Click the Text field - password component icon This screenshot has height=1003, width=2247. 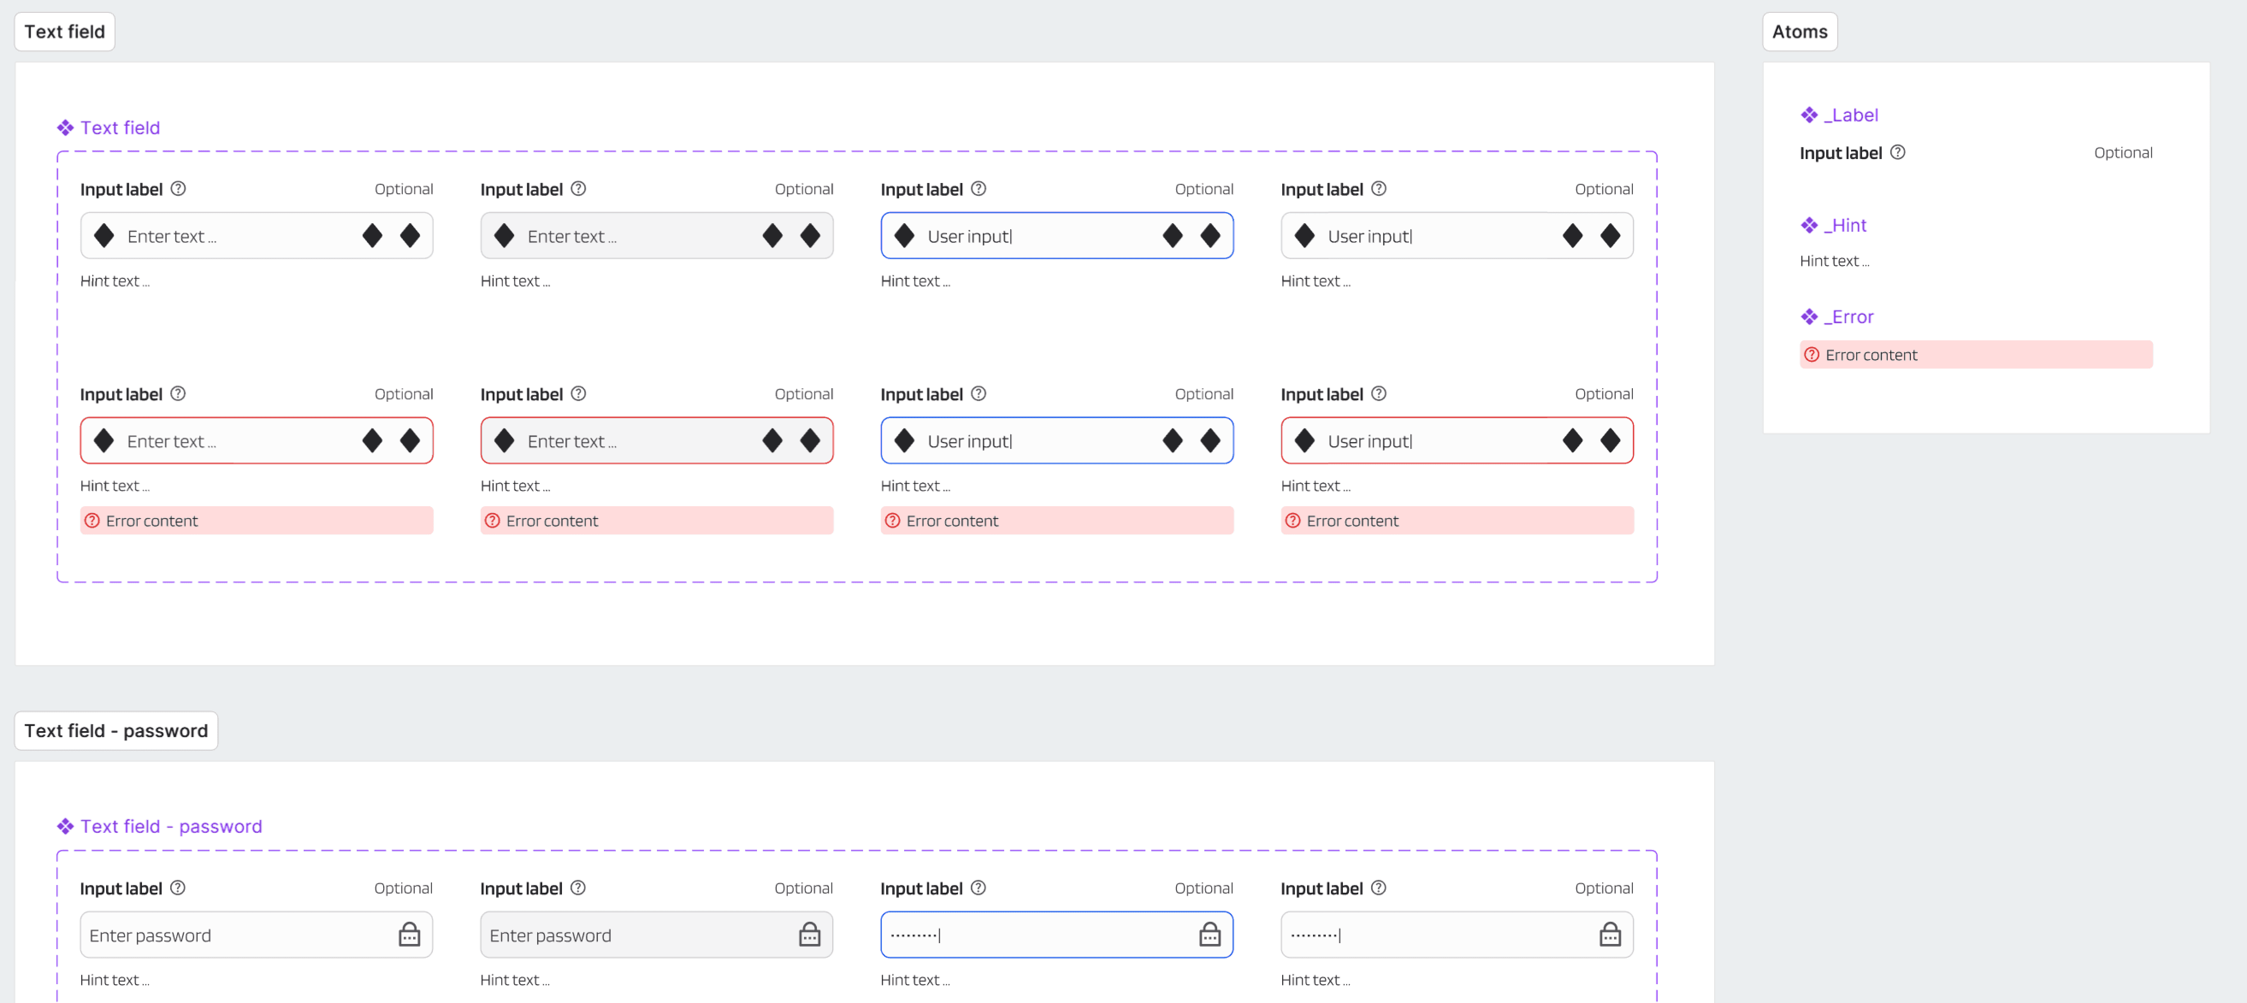point(65,826)
